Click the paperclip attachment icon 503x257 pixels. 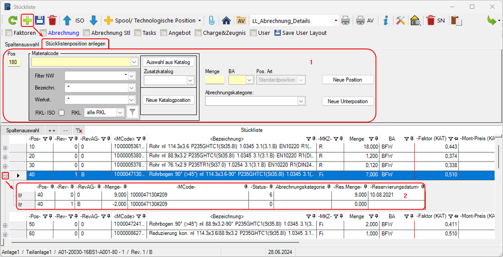(x=212, y=21)
